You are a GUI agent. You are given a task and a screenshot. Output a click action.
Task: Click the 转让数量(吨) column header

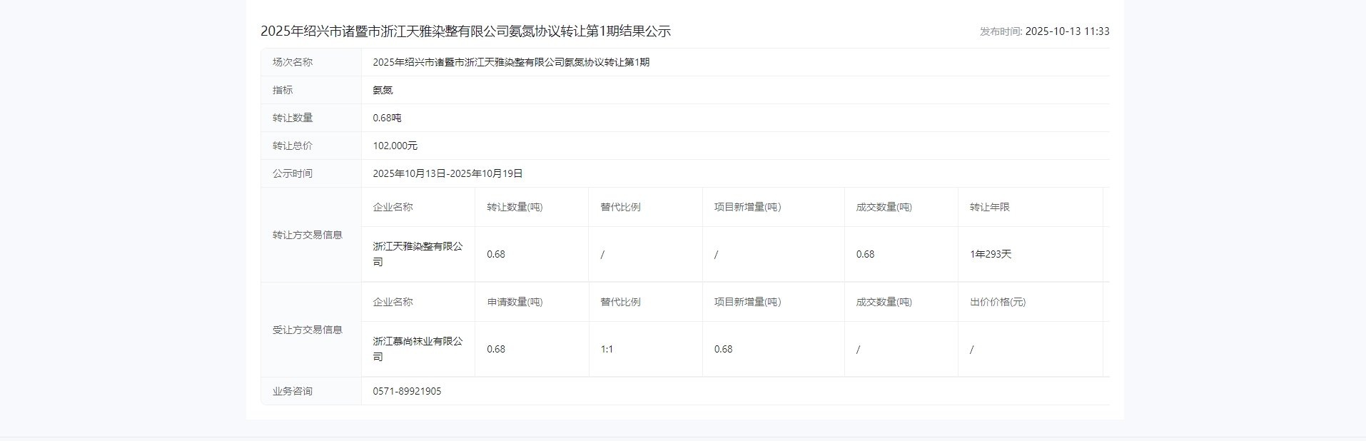click(x=515, y=207)
